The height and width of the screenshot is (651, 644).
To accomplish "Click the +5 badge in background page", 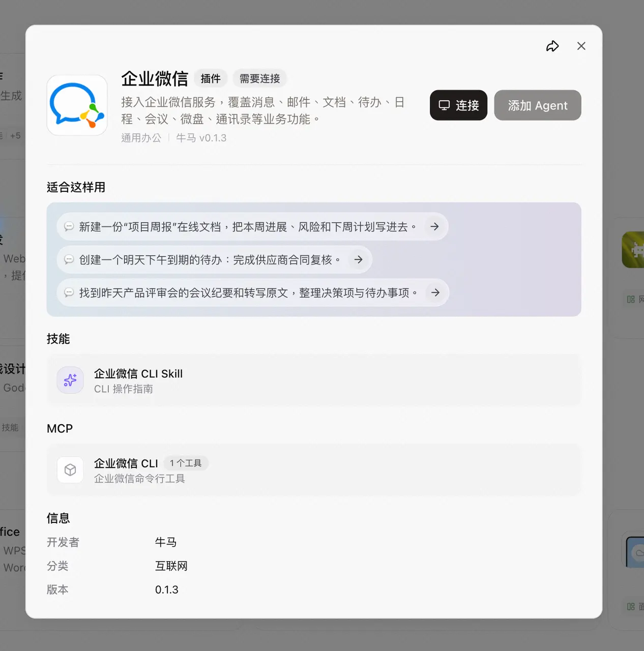I will [15, 136].
